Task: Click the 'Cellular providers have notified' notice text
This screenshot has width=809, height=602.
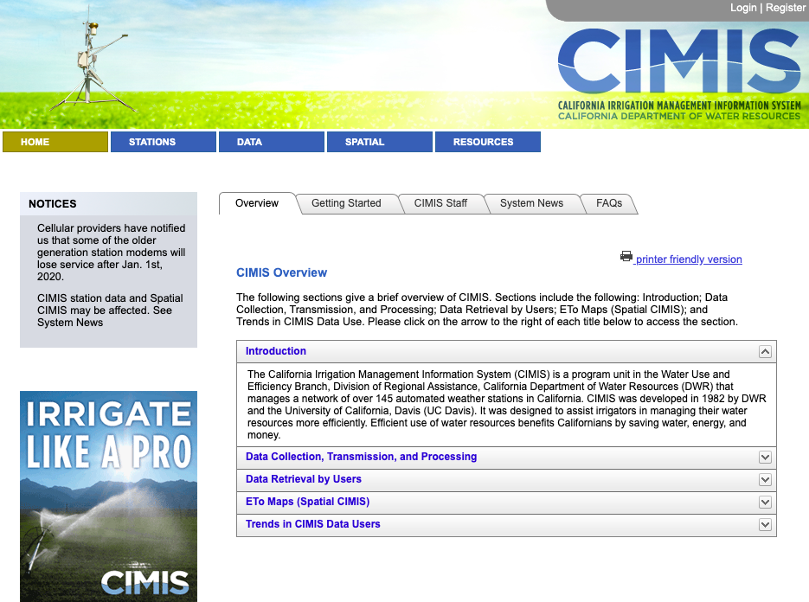Action: tap(111, 253)
